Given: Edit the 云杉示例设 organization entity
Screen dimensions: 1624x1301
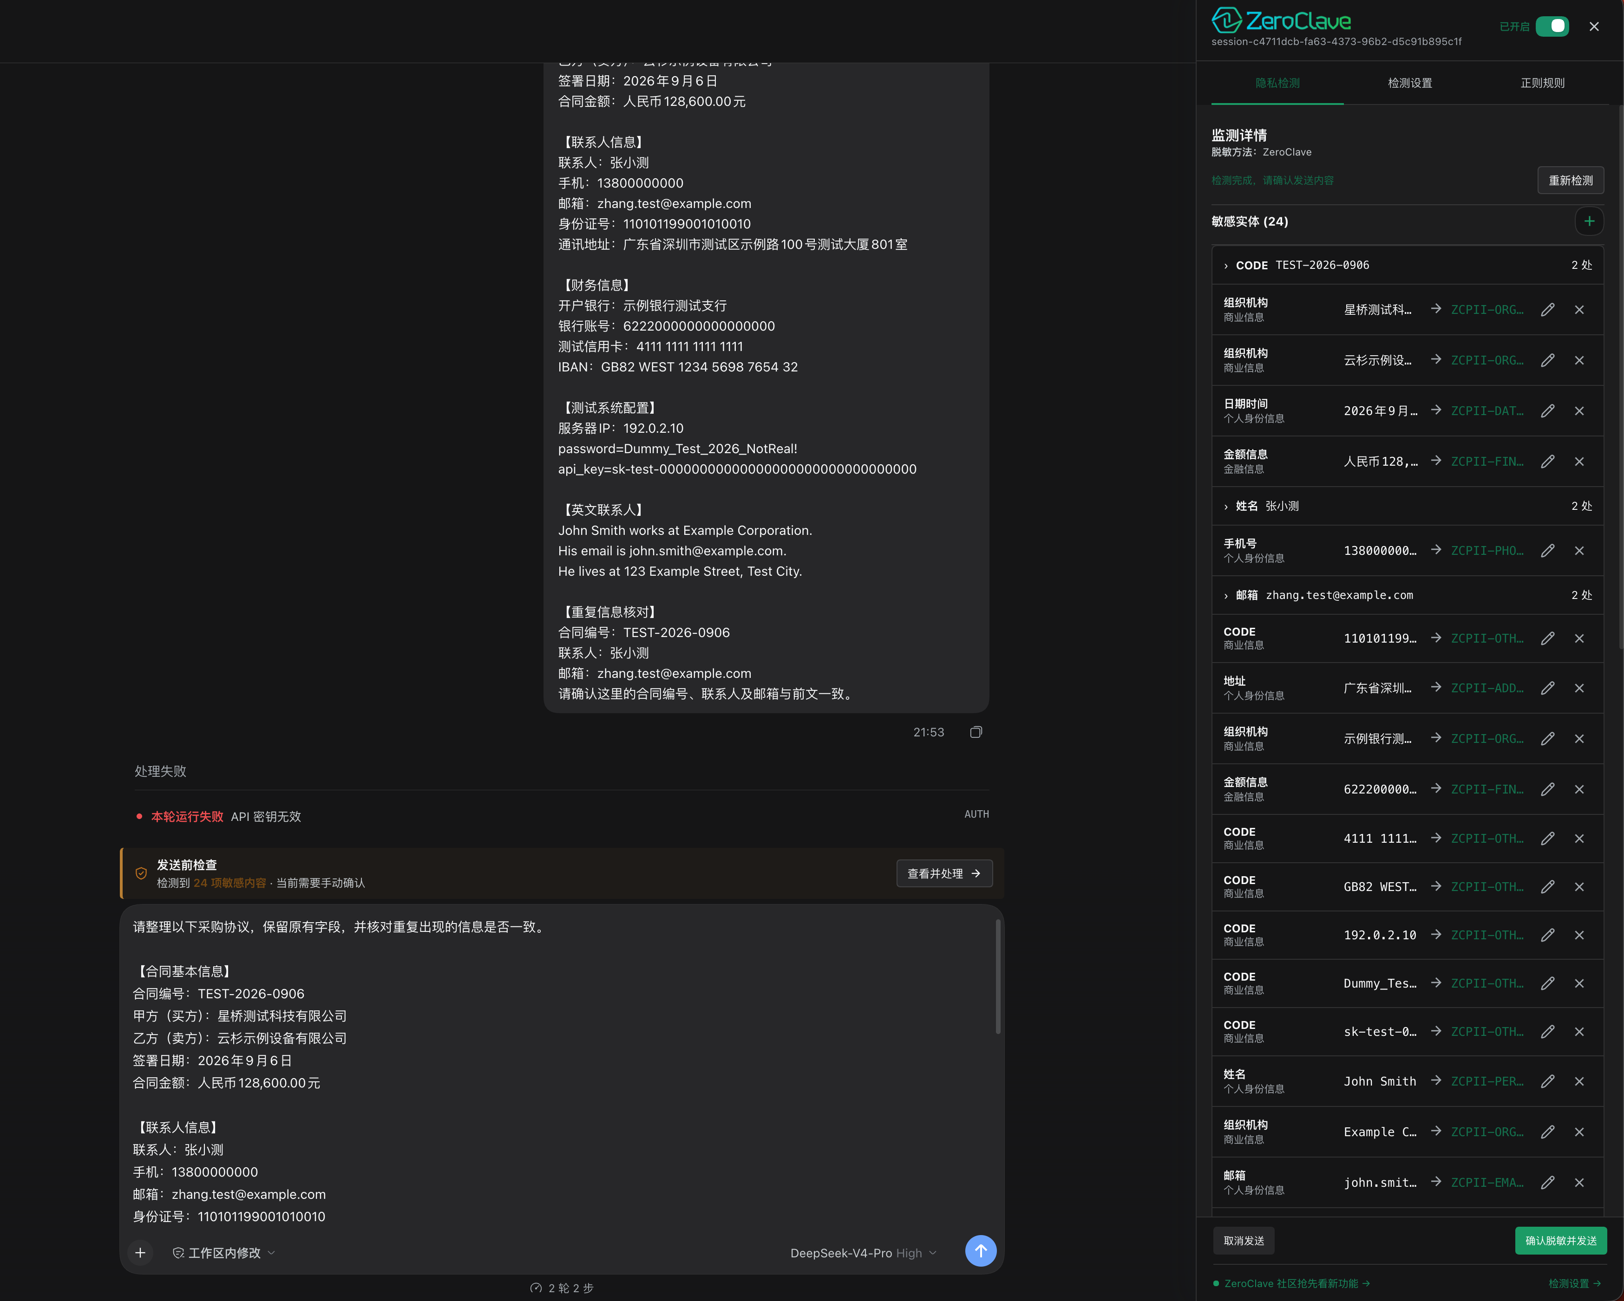Looking at the screenshot, I should click(x=1547, y=360).
